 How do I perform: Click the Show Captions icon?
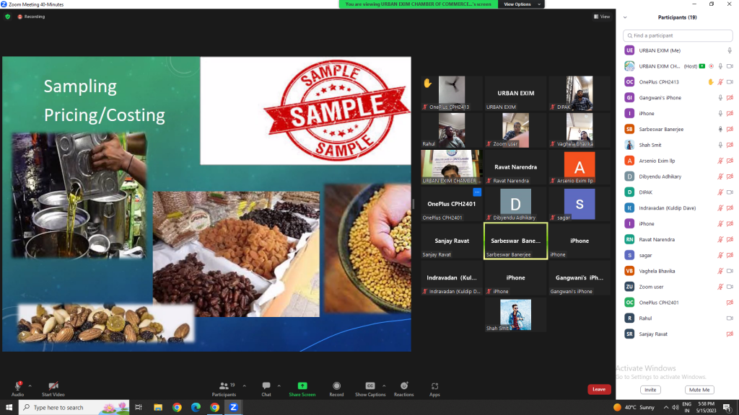pyautogui.click(x=370, y=386)
